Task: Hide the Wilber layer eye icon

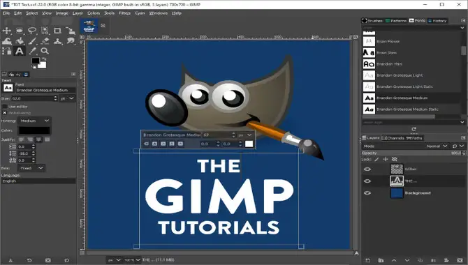Action: coord(367,169)
